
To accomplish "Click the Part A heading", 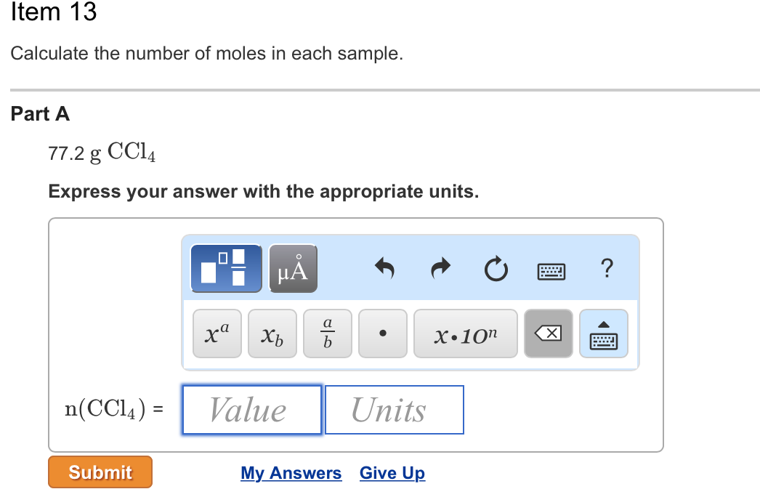I will tap(41, 114).
